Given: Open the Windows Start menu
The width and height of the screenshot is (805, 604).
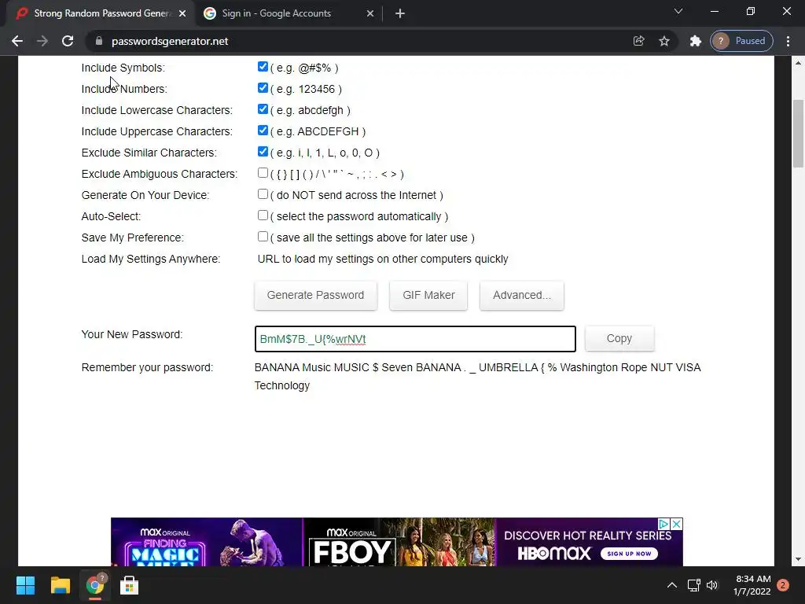Looking at the screenshot, I should pos(25,585).
